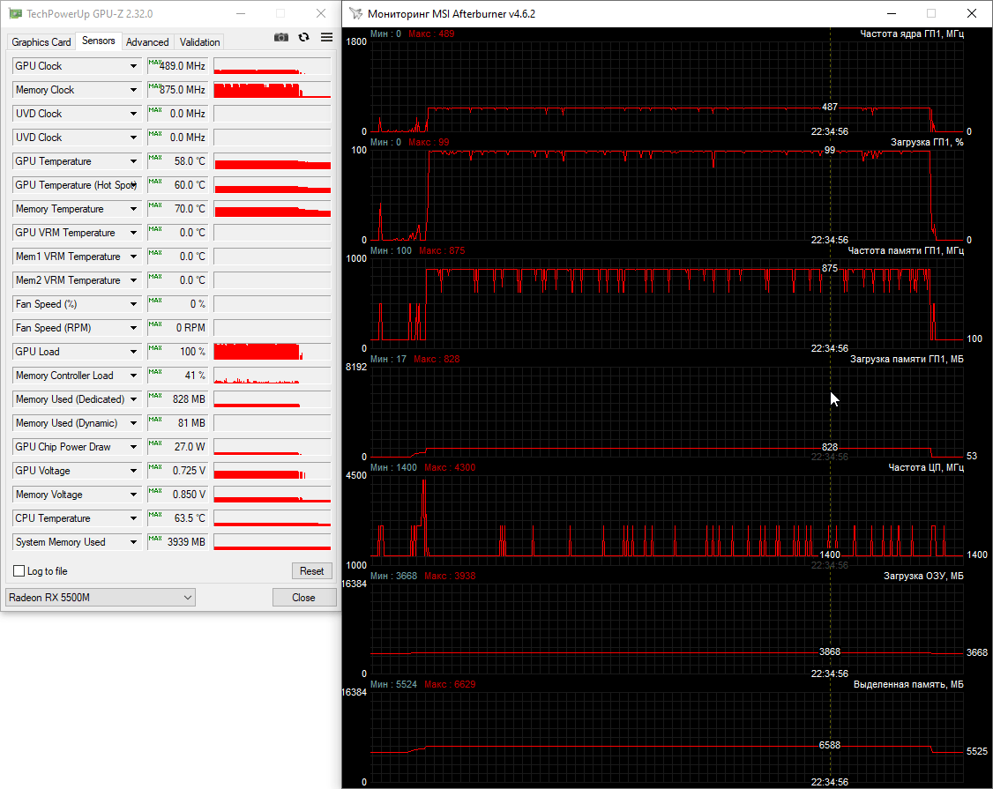Open the Memory Controller Load dropdown
Image resolution: width=993 pixels, height=789 pixels.
[133, 376]
